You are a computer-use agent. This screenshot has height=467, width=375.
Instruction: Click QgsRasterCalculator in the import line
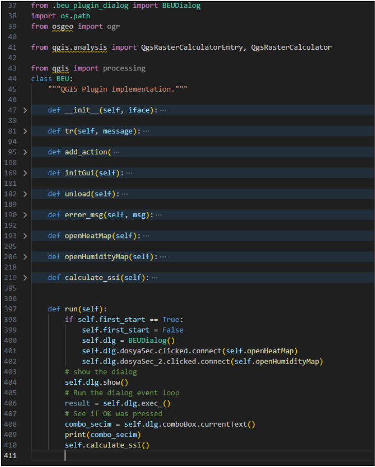291,47
